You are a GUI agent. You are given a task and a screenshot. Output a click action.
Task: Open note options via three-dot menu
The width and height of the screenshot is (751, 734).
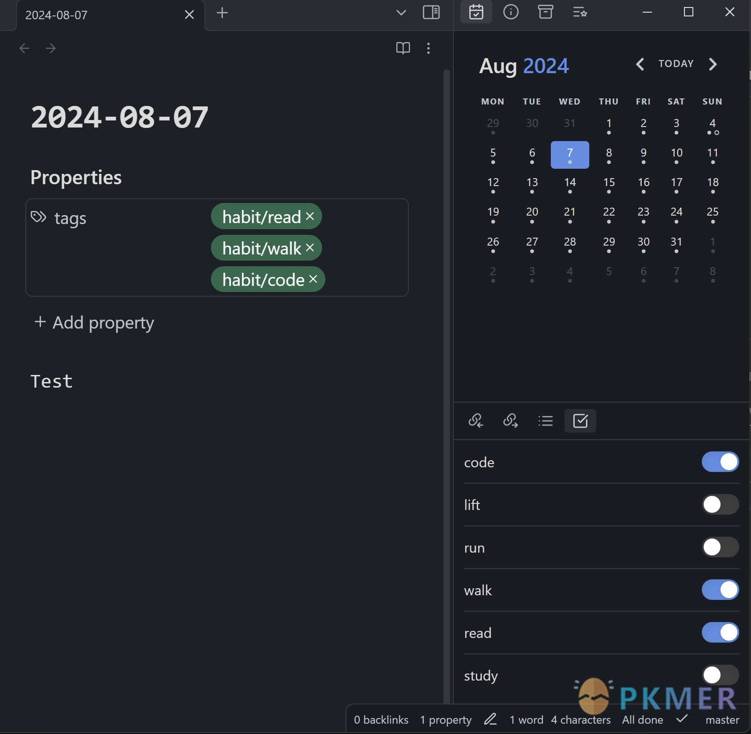point(429,48)
